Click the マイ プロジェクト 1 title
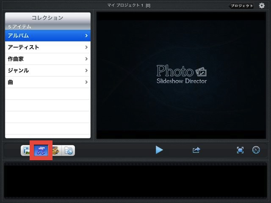This screenshot has height=203, width=271. point(129,5)
